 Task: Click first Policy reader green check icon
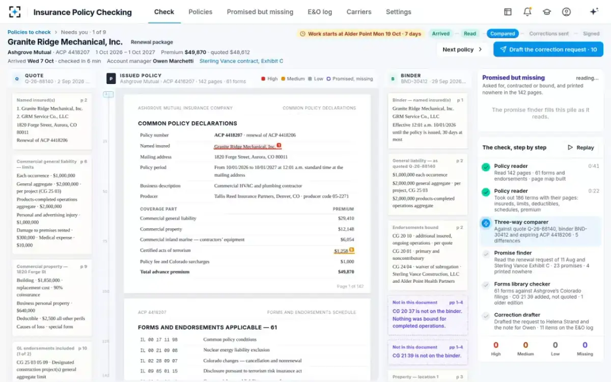pos(486,167)
